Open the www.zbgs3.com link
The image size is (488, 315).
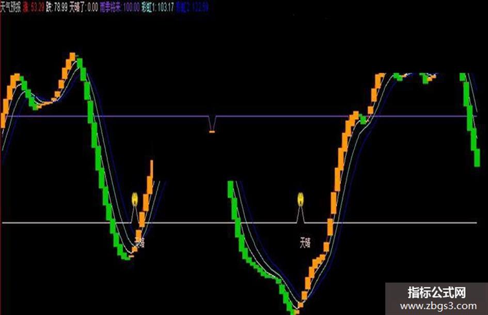click(x=438, y=306)
